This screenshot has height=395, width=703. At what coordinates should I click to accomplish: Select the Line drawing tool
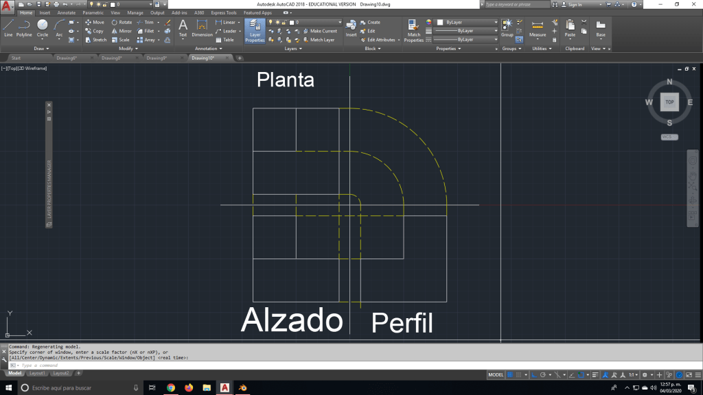(8, 27)
